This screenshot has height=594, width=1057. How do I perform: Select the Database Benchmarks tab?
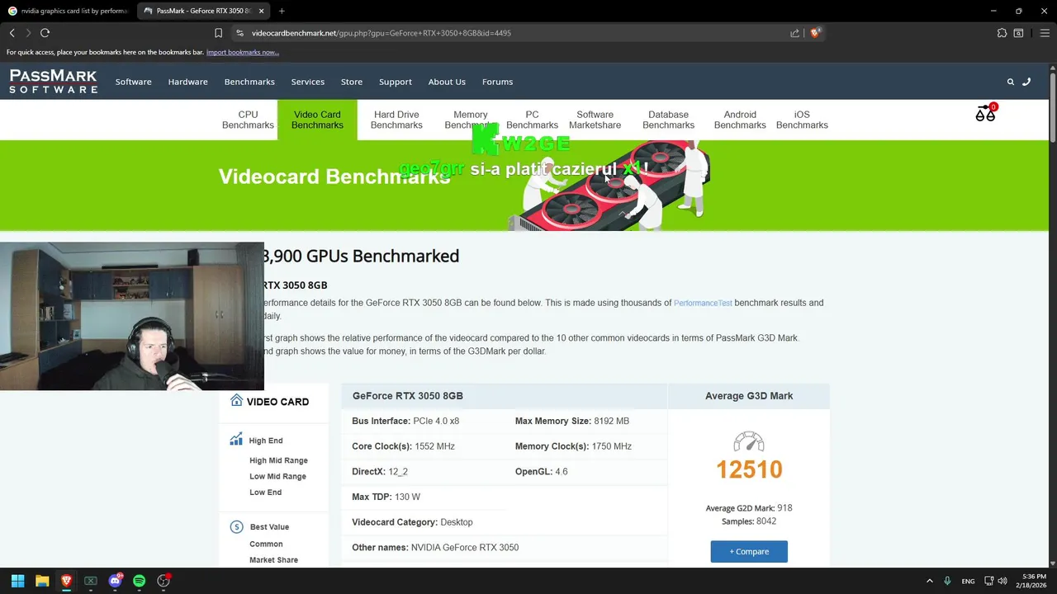[668, 120]
